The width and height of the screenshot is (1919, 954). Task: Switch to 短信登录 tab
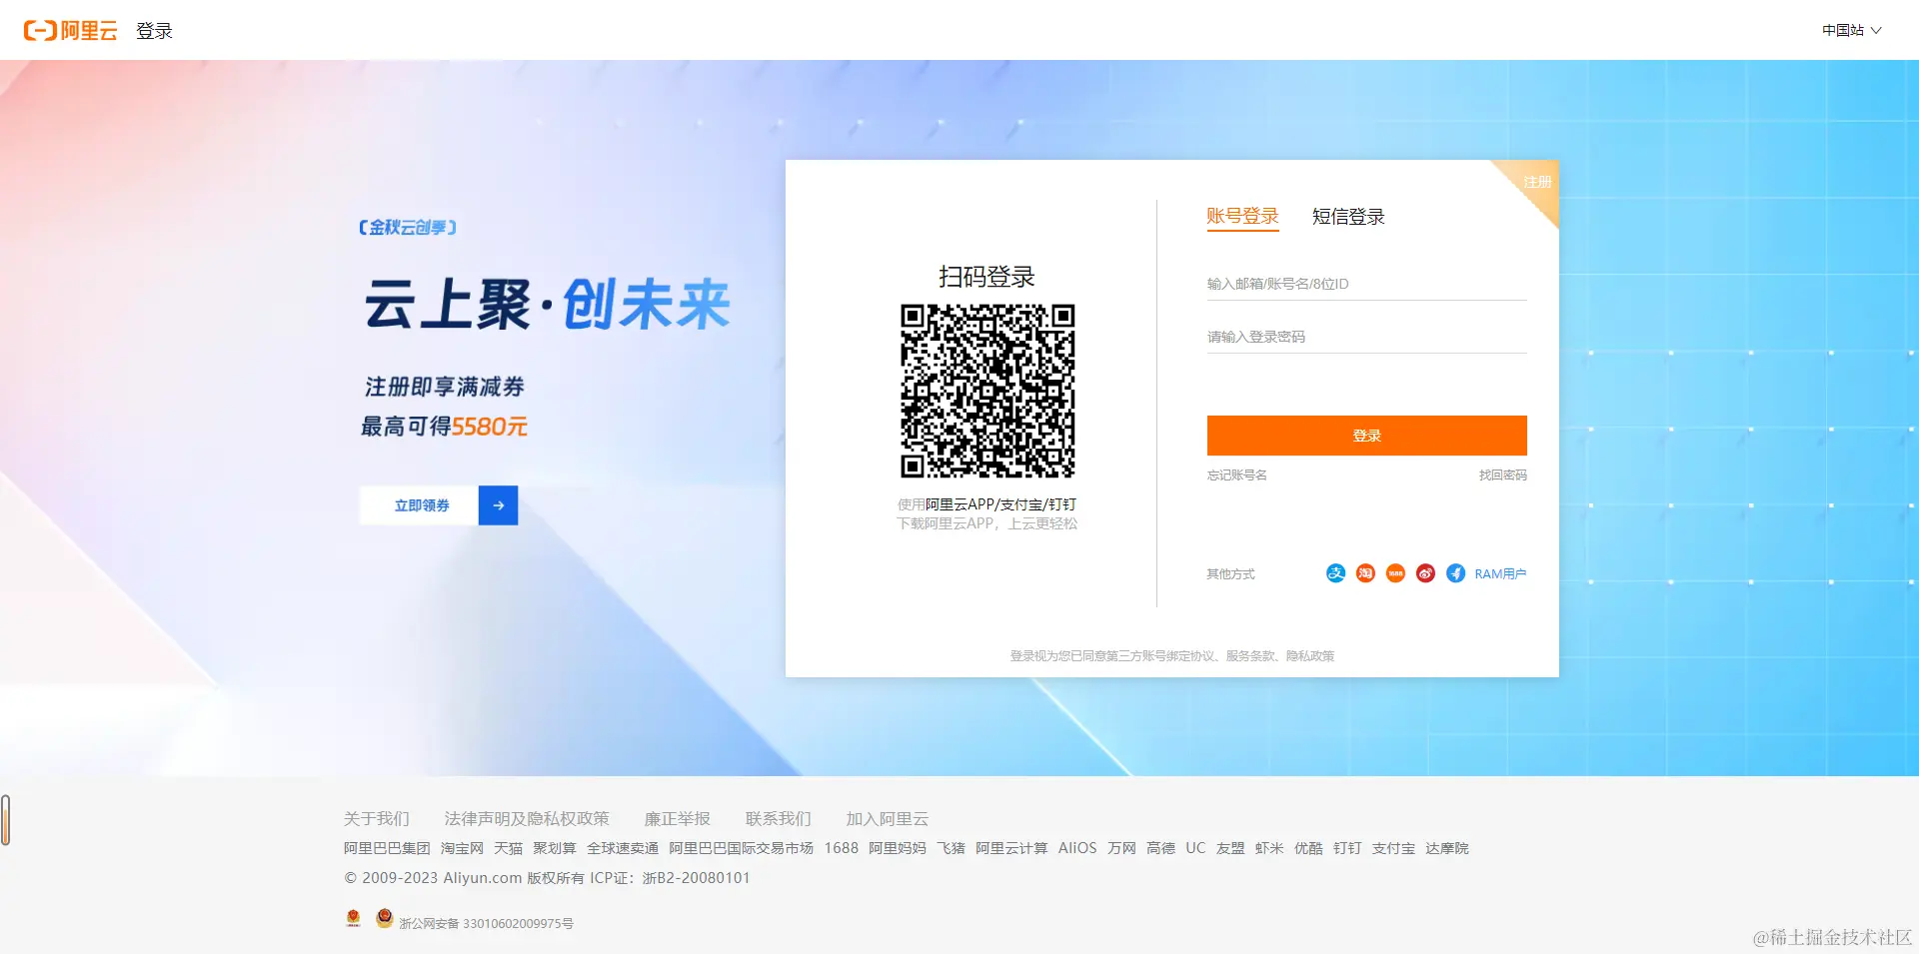(1348, 217)
